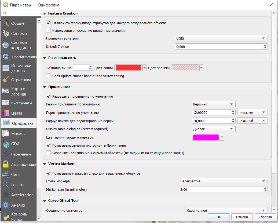Open the Справка help button
The height and width of the screenshot is (223, 278).
click(x=265, y=217)
